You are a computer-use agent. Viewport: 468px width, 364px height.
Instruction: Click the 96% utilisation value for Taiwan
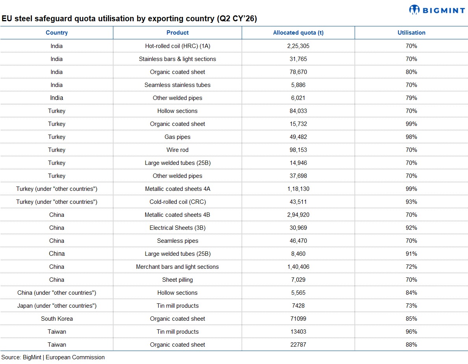pyautogui.click(x=411, y=332)
